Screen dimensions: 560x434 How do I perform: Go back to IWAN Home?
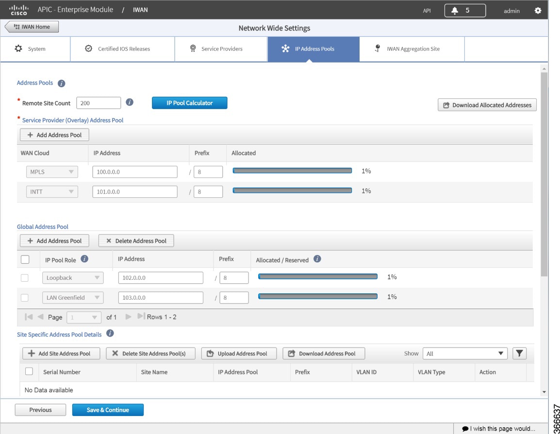(x=32, y=27)
